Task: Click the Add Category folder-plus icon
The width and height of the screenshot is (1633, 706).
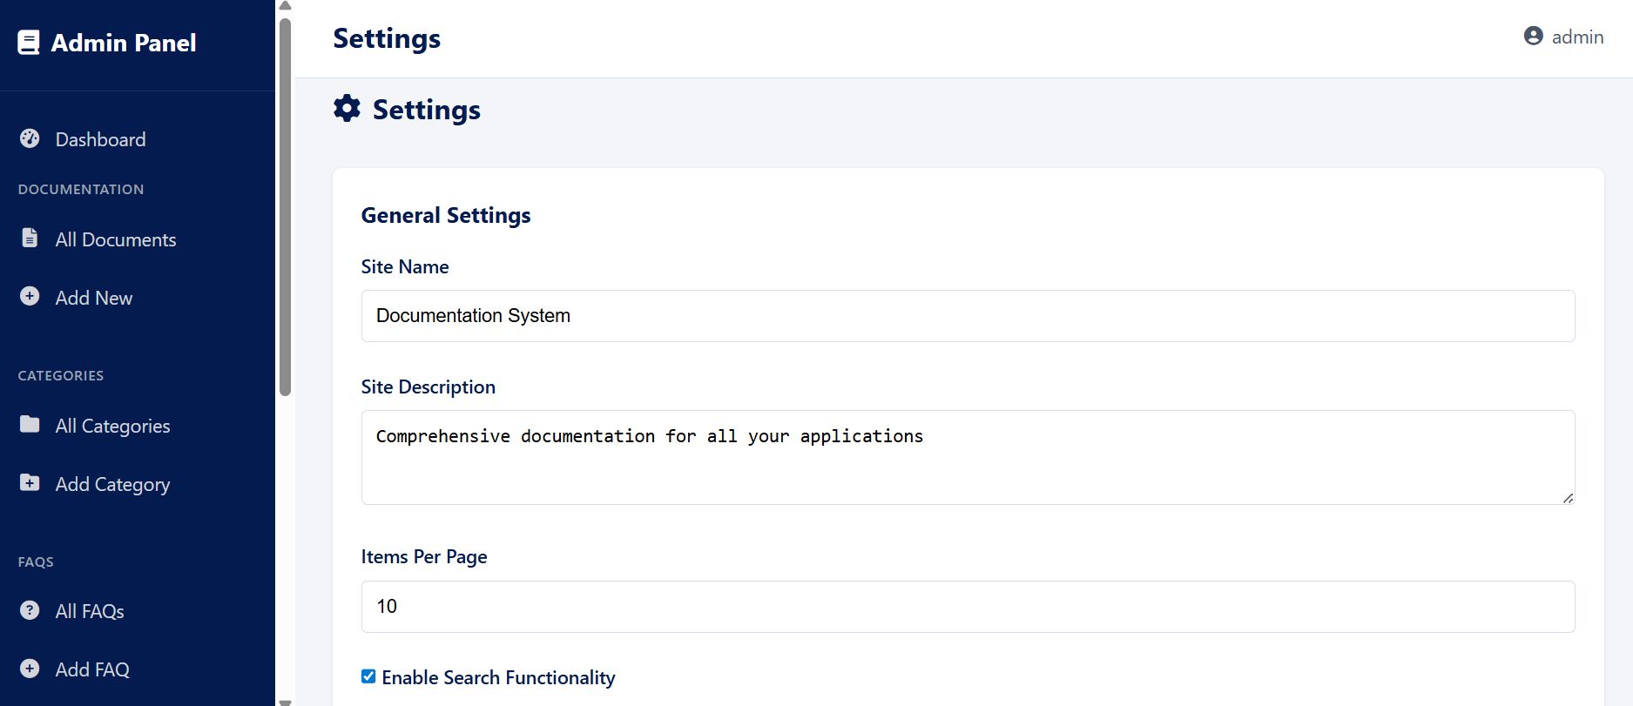Action: [30, 483]
